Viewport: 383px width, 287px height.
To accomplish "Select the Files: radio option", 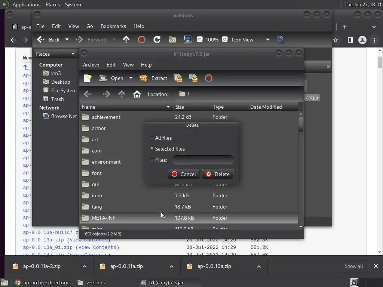I will [x=152, y=160].
